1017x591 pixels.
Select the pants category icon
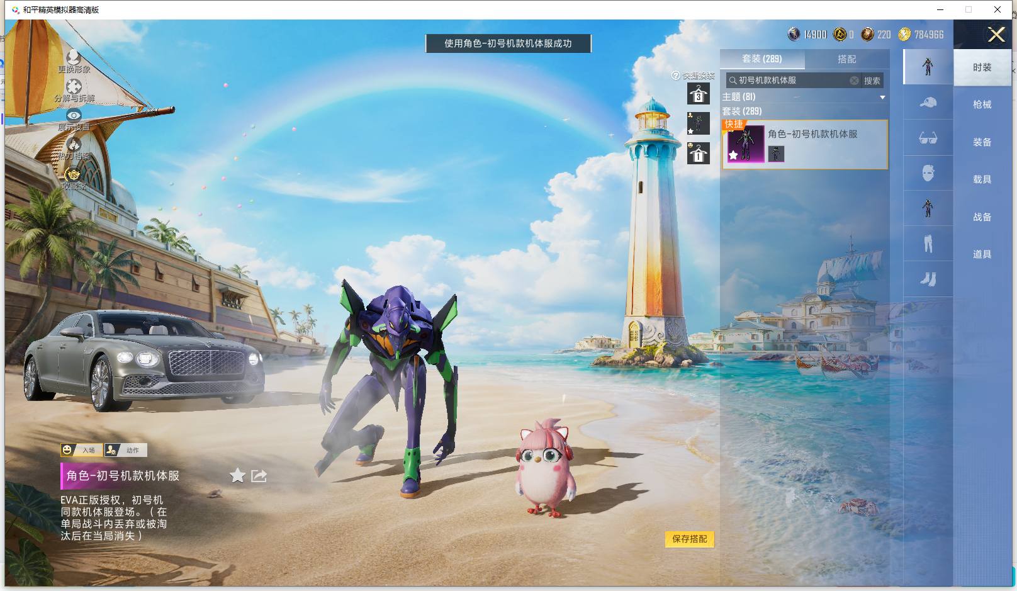point(928,244)
